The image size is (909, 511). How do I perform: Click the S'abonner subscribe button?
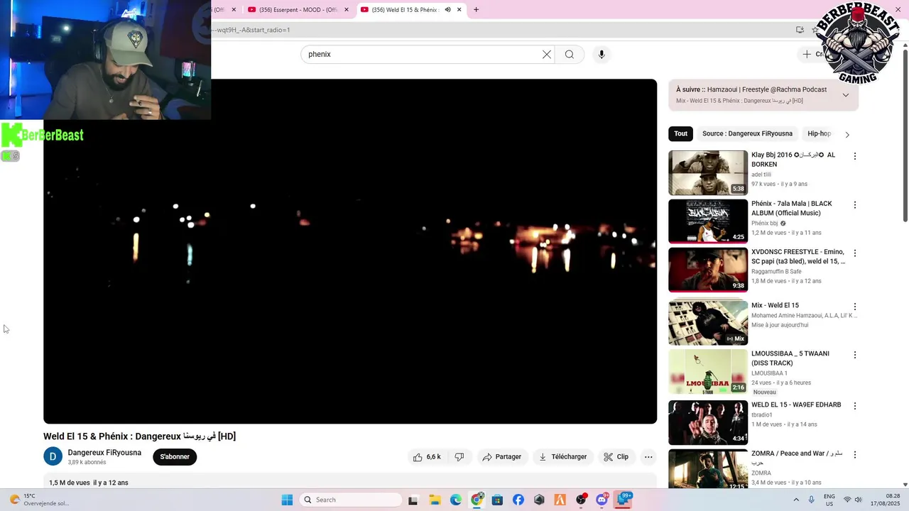(175, 457)
